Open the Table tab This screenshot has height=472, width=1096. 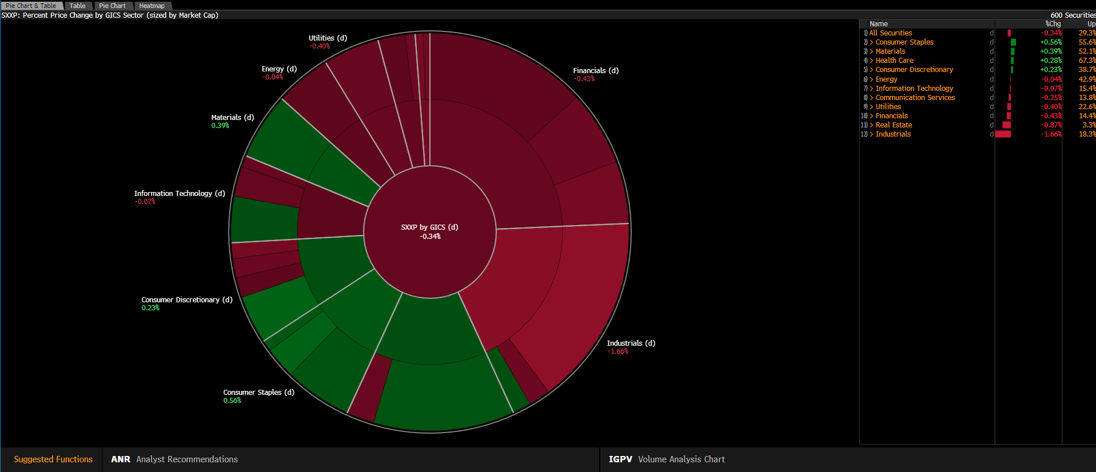pyautogui.click(x=78, y=6)
